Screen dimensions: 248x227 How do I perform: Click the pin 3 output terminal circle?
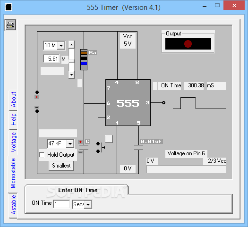(163, 103)
